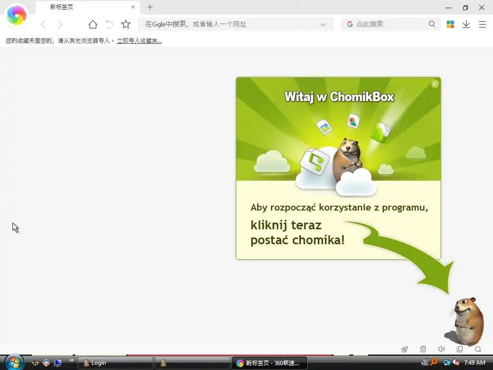Close the ChomikBox welcome popup

(x=434, y=84)
